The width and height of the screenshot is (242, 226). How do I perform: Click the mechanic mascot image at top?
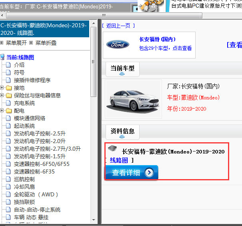pyautogui.click(x=150, y=6)
